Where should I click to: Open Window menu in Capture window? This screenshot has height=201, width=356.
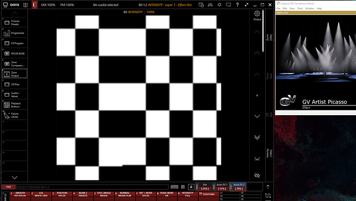point(310,8)
